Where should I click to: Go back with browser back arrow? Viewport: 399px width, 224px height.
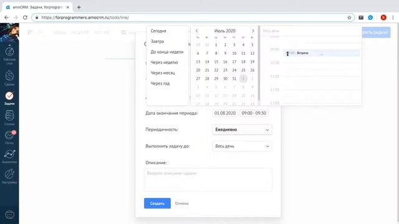(x=6, y=17)
